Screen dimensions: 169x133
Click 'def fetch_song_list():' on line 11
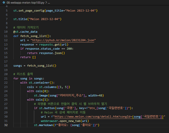32,36
